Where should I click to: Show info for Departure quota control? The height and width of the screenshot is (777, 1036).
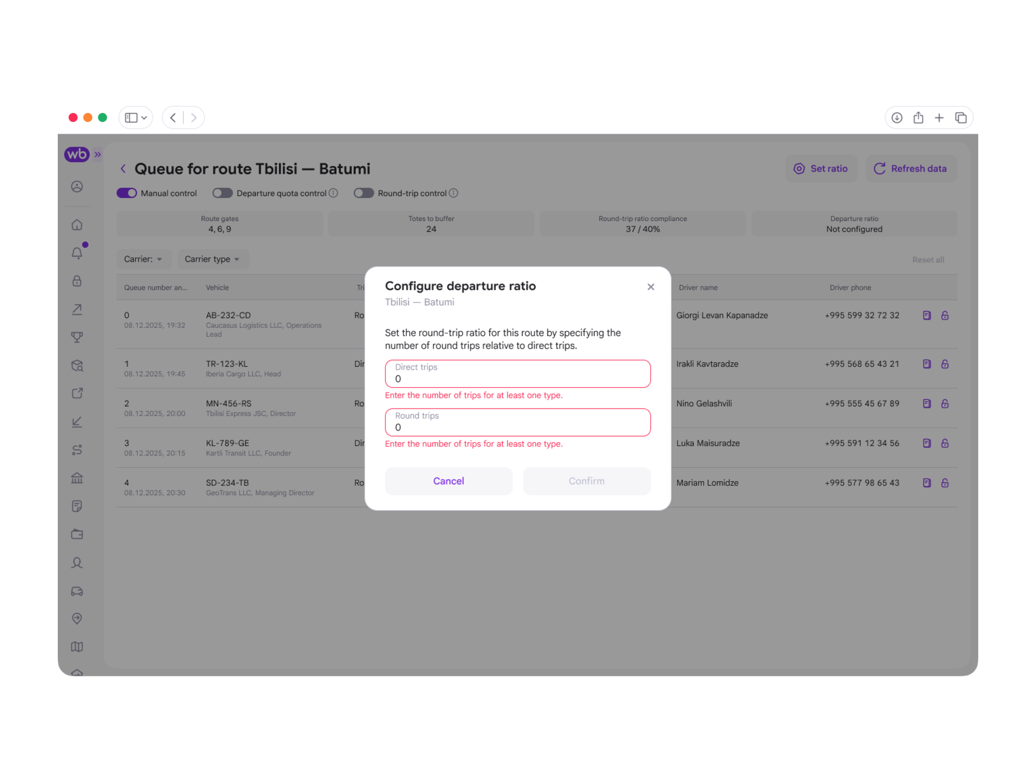[x=334, y=193]
